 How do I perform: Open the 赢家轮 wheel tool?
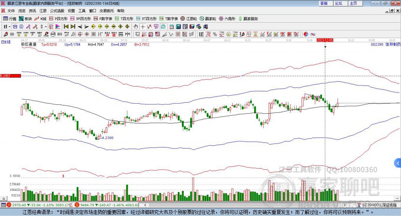(x=208, y=19)
